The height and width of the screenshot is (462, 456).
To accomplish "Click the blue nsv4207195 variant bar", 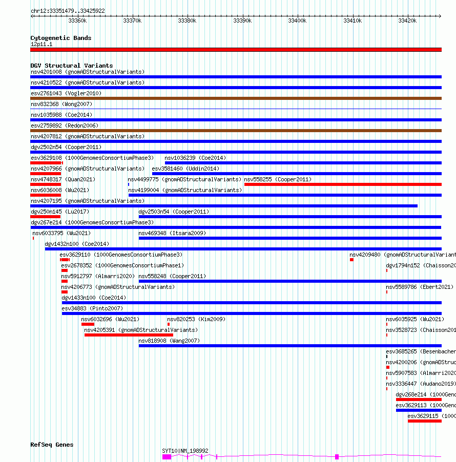I will pyautogui.click(x=224, y=206).
